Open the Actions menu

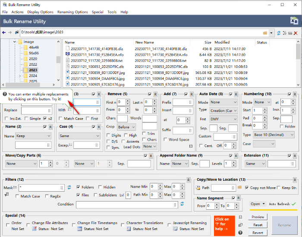click(17, 12)
